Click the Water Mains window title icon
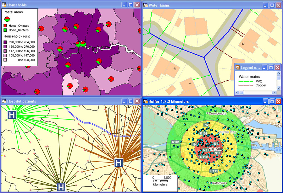Viewport: 283px width, 193px height. pyautogui.click(x=146, y=5)
